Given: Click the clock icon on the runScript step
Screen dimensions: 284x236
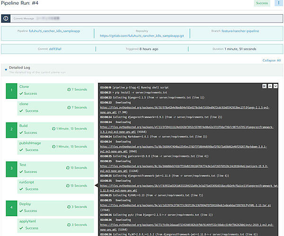Looking at the screenshot, I should (x=69, y=186).
